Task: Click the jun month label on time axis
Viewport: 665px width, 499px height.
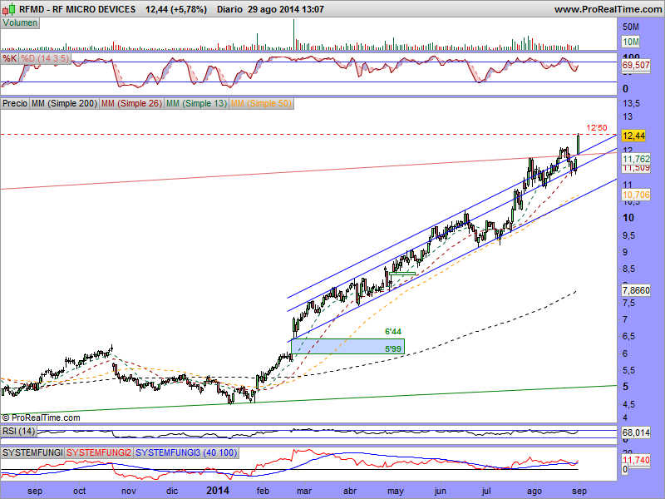Action: 441,492
